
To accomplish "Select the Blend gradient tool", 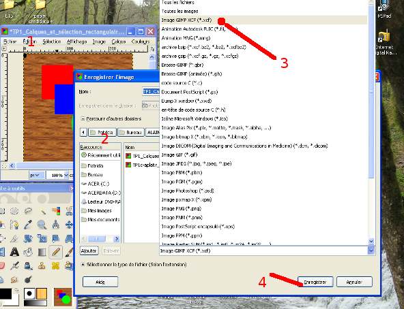I will coord(42,252).
